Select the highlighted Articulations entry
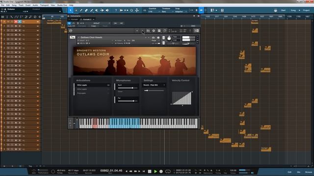 point(93,85)
